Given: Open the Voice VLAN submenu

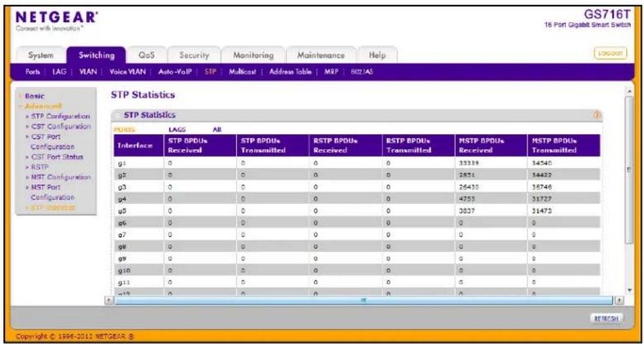Looking at the screenshot, I should 127,71.
